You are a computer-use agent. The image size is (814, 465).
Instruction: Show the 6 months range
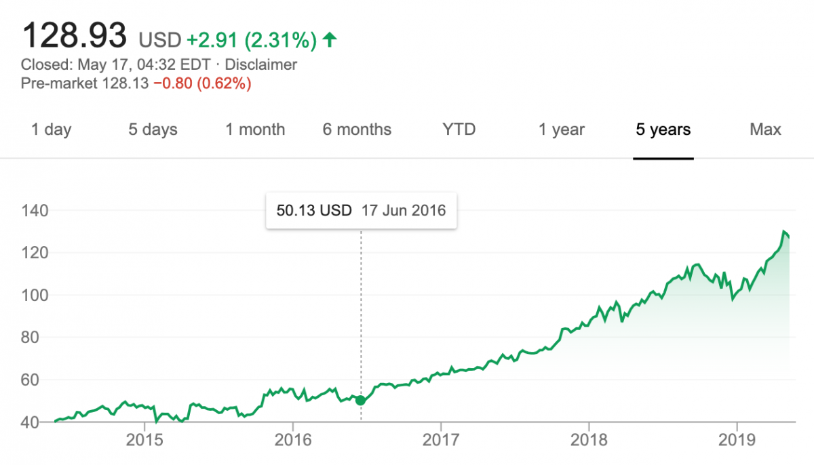coord(357,129)
